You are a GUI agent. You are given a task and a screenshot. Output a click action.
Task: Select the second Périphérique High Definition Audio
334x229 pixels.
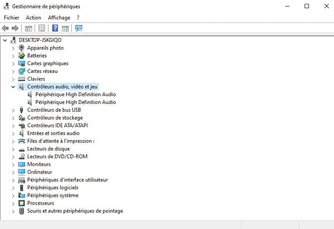(x=76, y=102)
